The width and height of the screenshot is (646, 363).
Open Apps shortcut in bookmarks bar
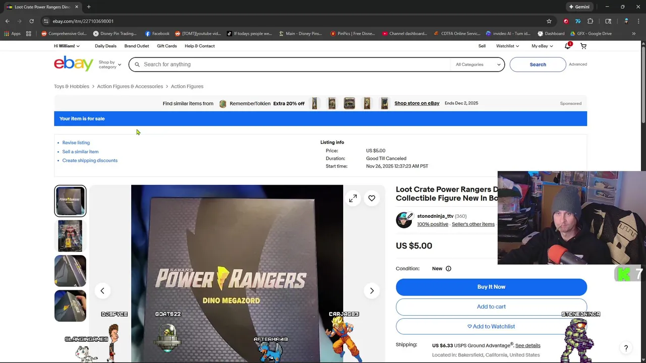tap(12, 34)
